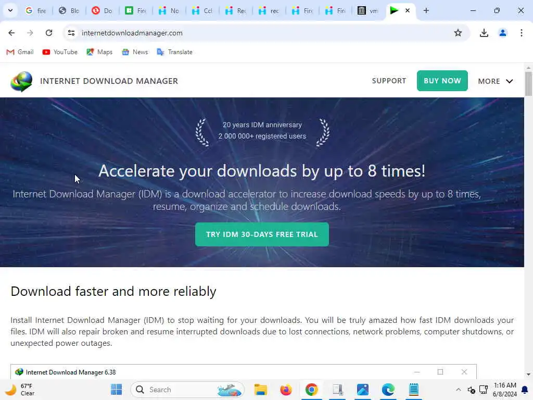Open the Translate bookmark

tap(175, 52)
